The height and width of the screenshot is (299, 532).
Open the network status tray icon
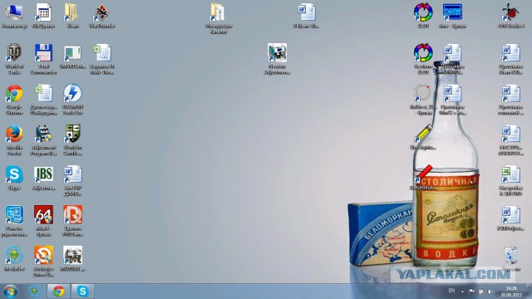click(481, 292)
